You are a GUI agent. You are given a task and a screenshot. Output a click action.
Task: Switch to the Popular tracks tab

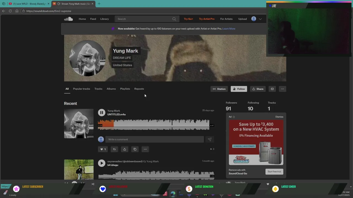[82, 89]
